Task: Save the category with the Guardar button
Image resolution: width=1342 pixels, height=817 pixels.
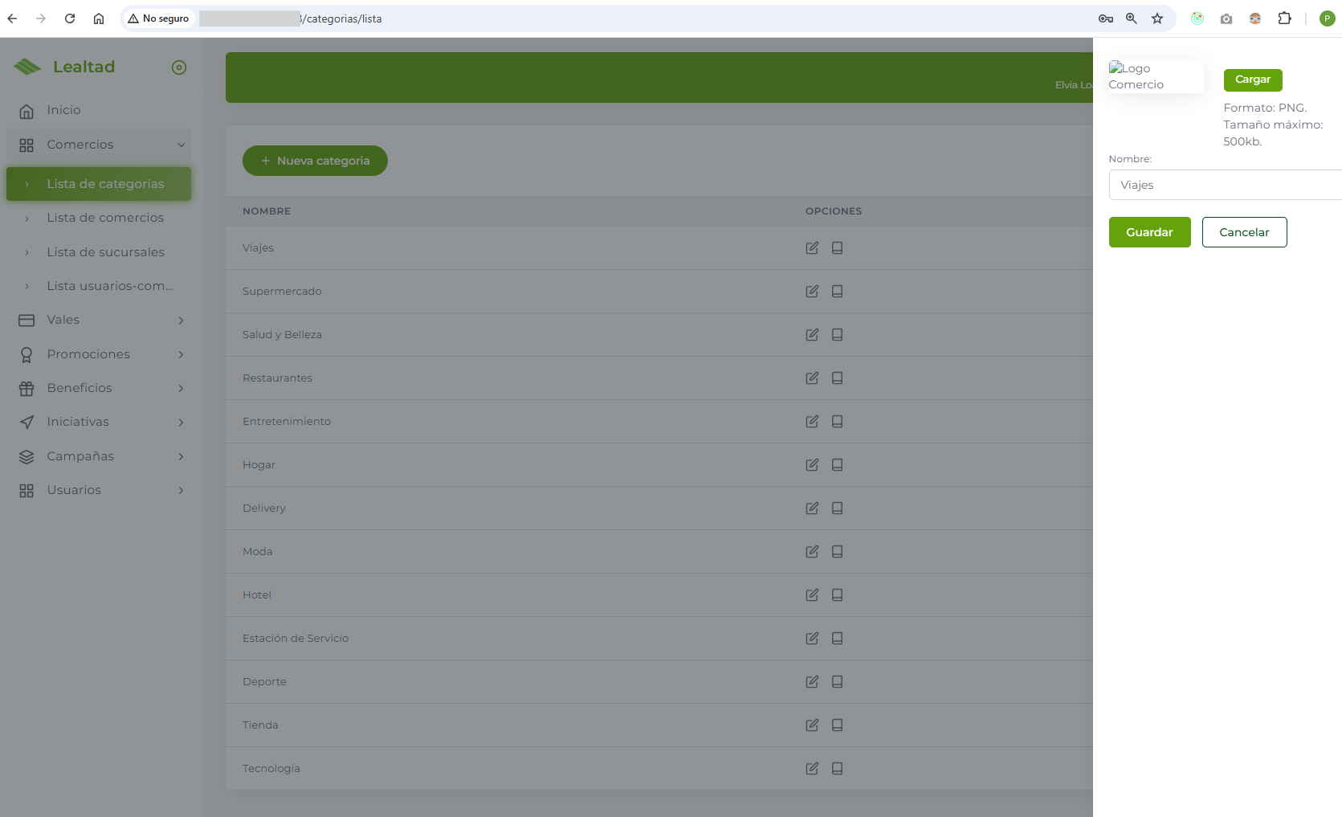Action: pyautogui.click(x=1149, y=231)
